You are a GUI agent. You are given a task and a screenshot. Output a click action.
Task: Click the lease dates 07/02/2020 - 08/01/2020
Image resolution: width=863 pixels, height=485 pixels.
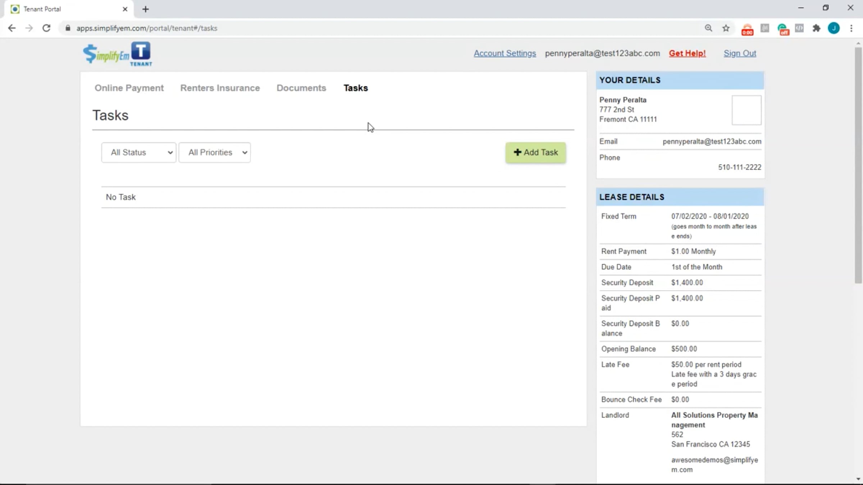pyautogui.click(x=710, y=216)
